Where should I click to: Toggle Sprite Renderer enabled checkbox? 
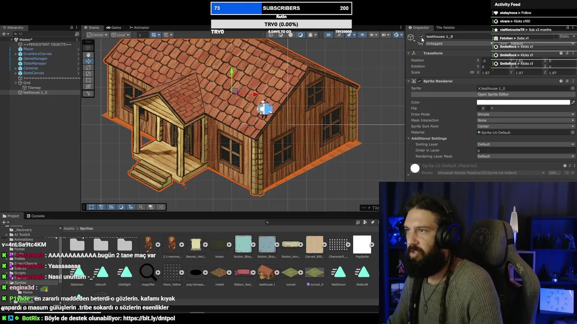pyautogui.click(x=419, y=81)
